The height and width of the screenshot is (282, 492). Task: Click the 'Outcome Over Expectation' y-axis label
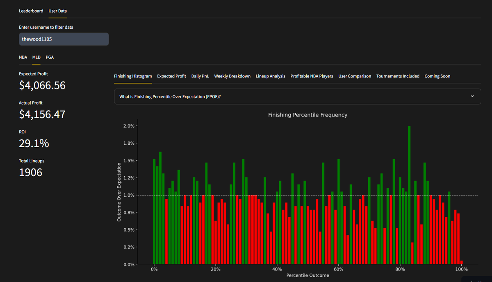(x=118, y=193)
